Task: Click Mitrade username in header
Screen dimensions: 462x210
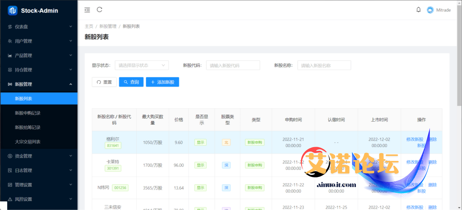Action: (x=443, y=10)
